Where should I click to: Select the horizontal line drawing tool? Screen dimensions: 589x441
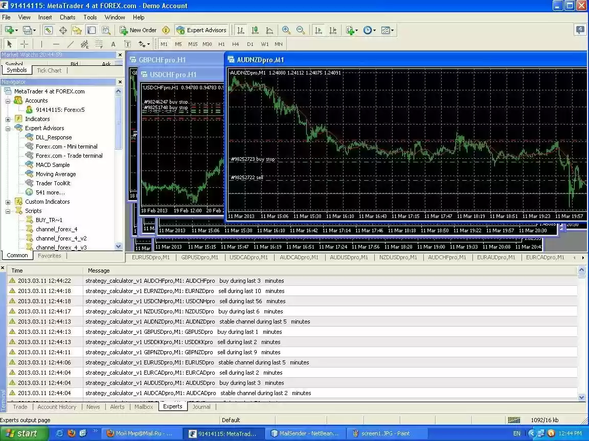[56, 44]
